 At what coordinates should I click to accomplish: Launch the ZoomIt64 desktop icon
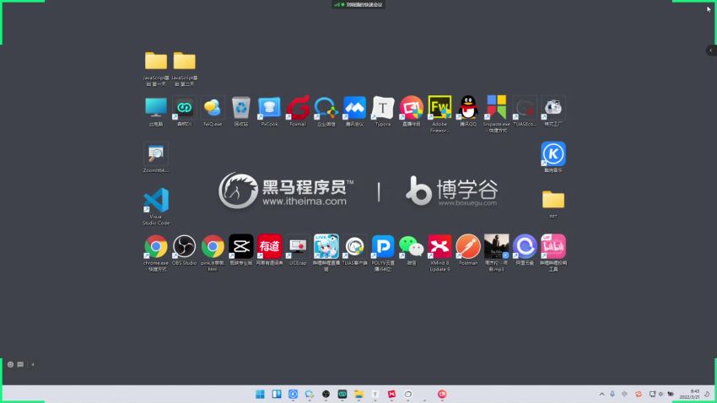point(156,154)
